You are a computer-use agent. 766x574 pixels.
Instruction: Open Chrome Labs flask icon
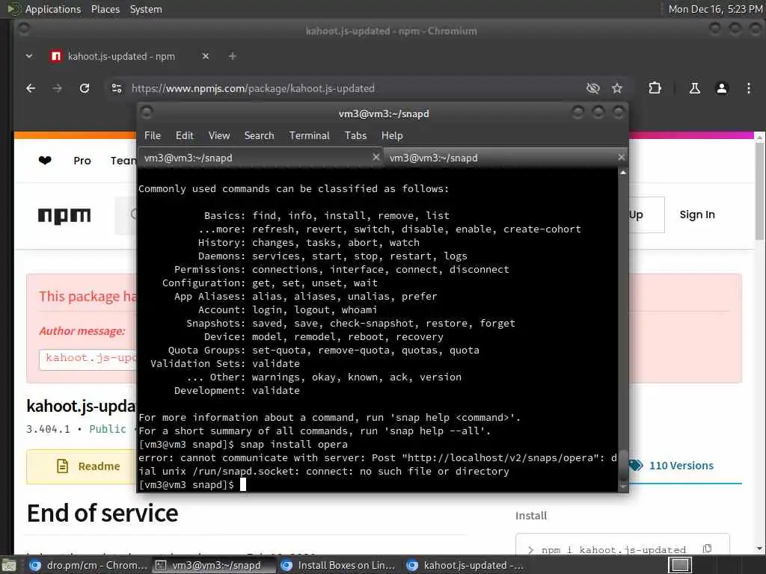coord(694,88)
